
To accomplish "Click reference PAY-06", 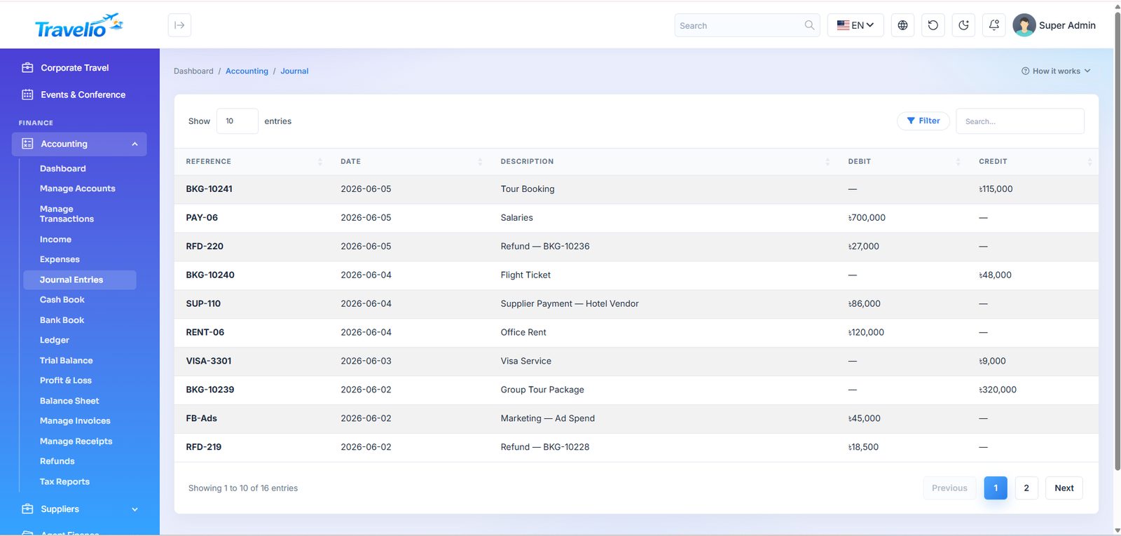I will pos(202,217).
